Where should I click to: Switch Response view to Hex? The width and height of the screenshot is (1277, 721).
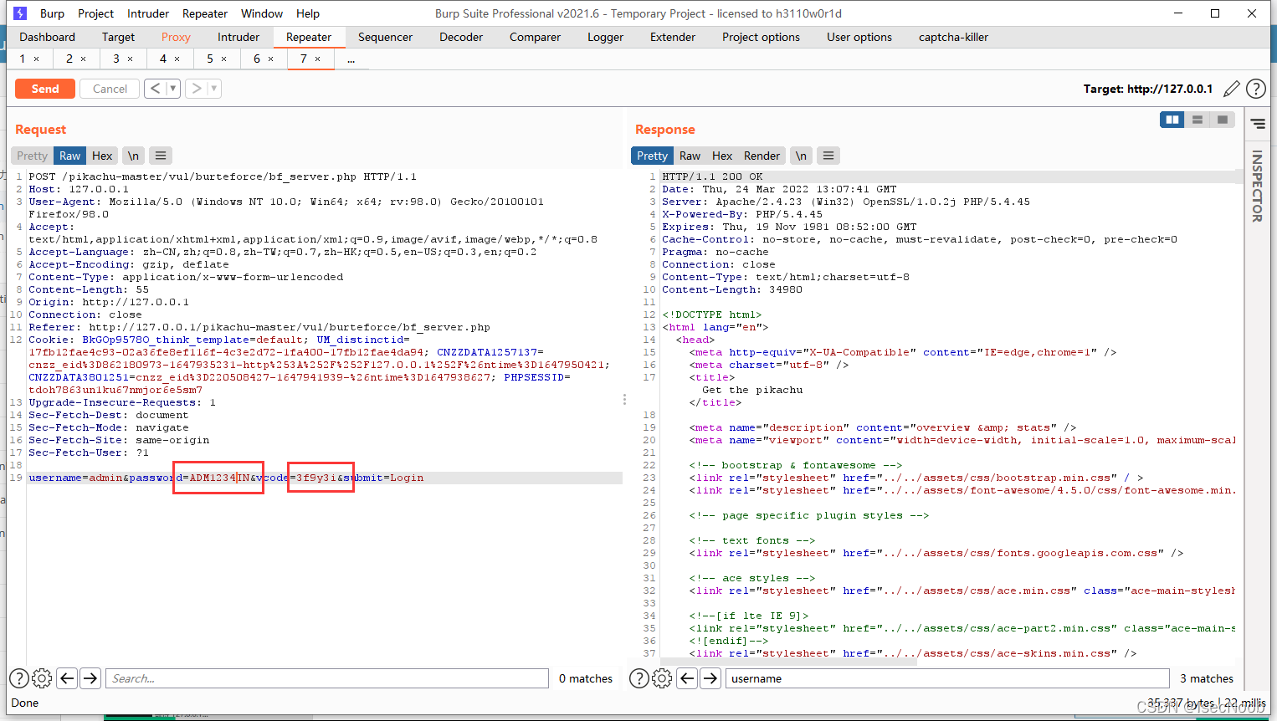coord(722,156)
